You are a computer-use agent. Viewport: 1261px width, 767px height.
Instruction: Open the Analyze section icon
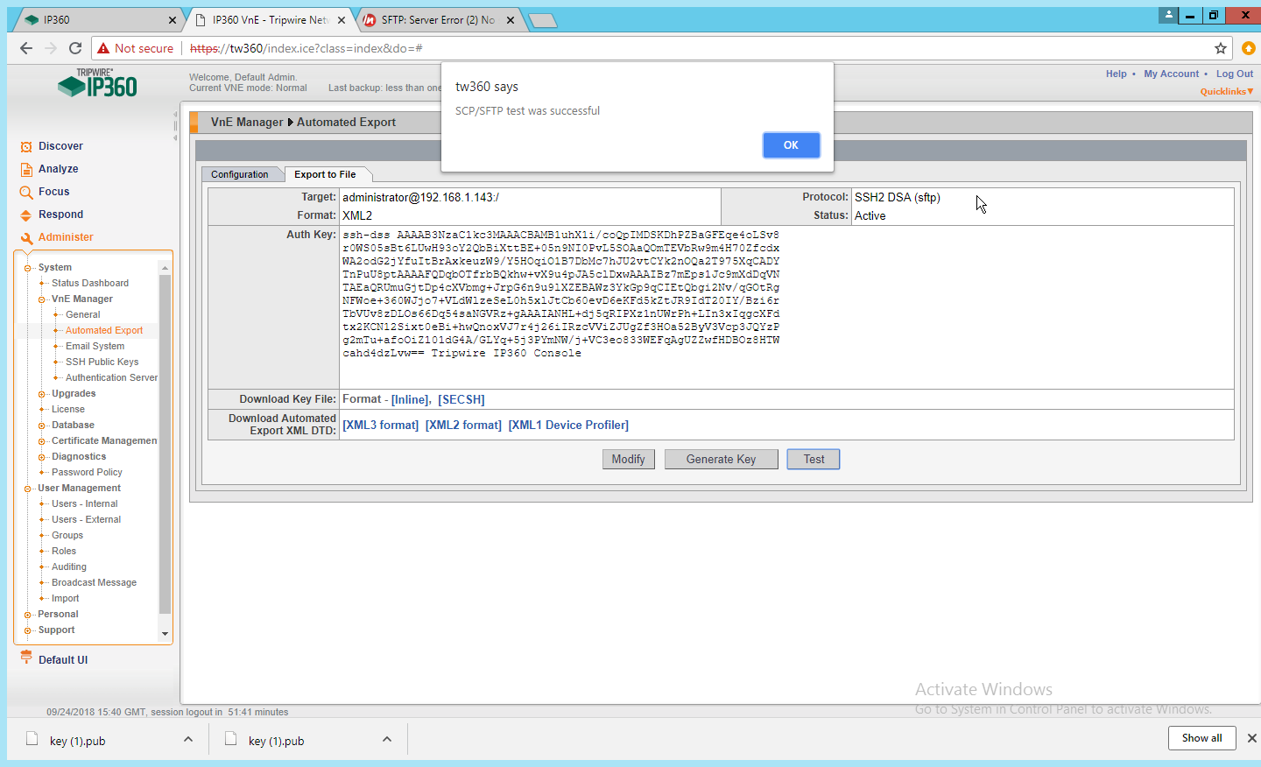26,169
